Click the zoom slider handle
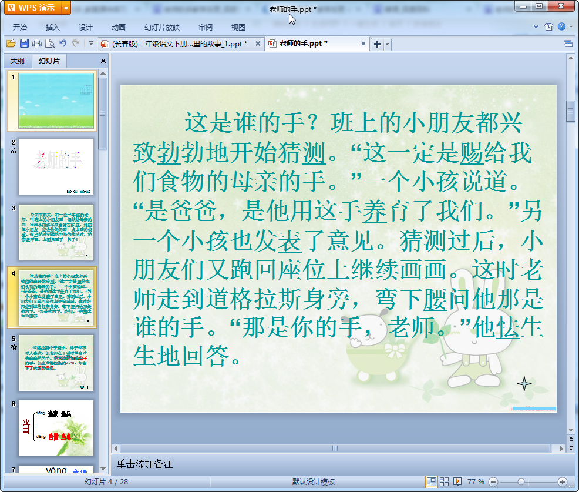This screenshot has width=579, height=492. tap(521, 482)
